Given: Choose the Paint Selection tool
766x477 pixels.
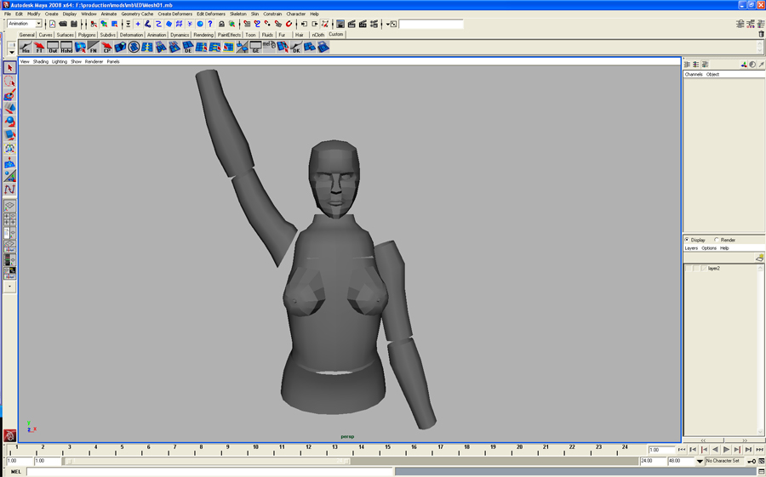Looking at the screenshot, I should tap(9, 94).
